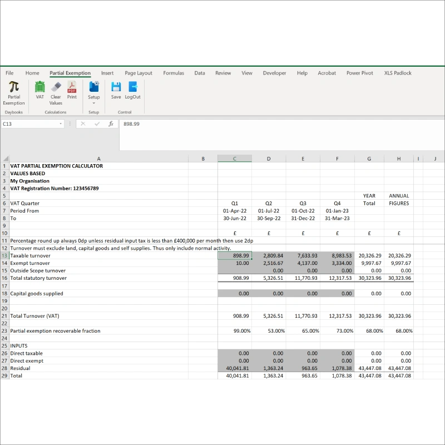Cancel the formula bar entry with X
Screen dimensions: 445x445
83,124
